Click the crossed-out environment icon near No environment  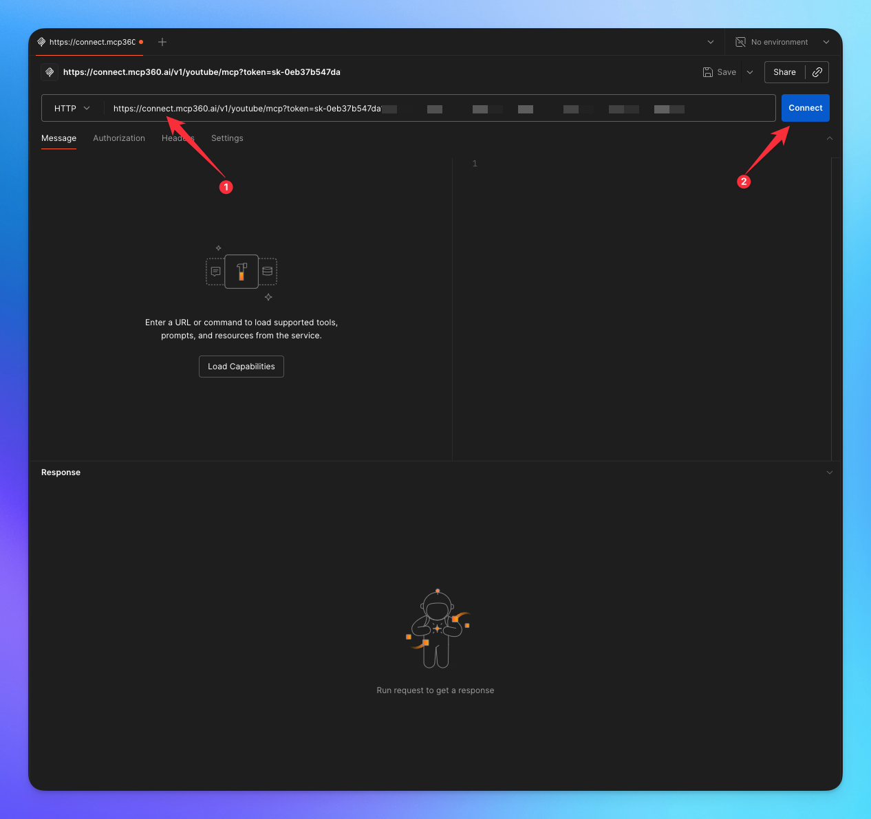[x=740, y=42]
